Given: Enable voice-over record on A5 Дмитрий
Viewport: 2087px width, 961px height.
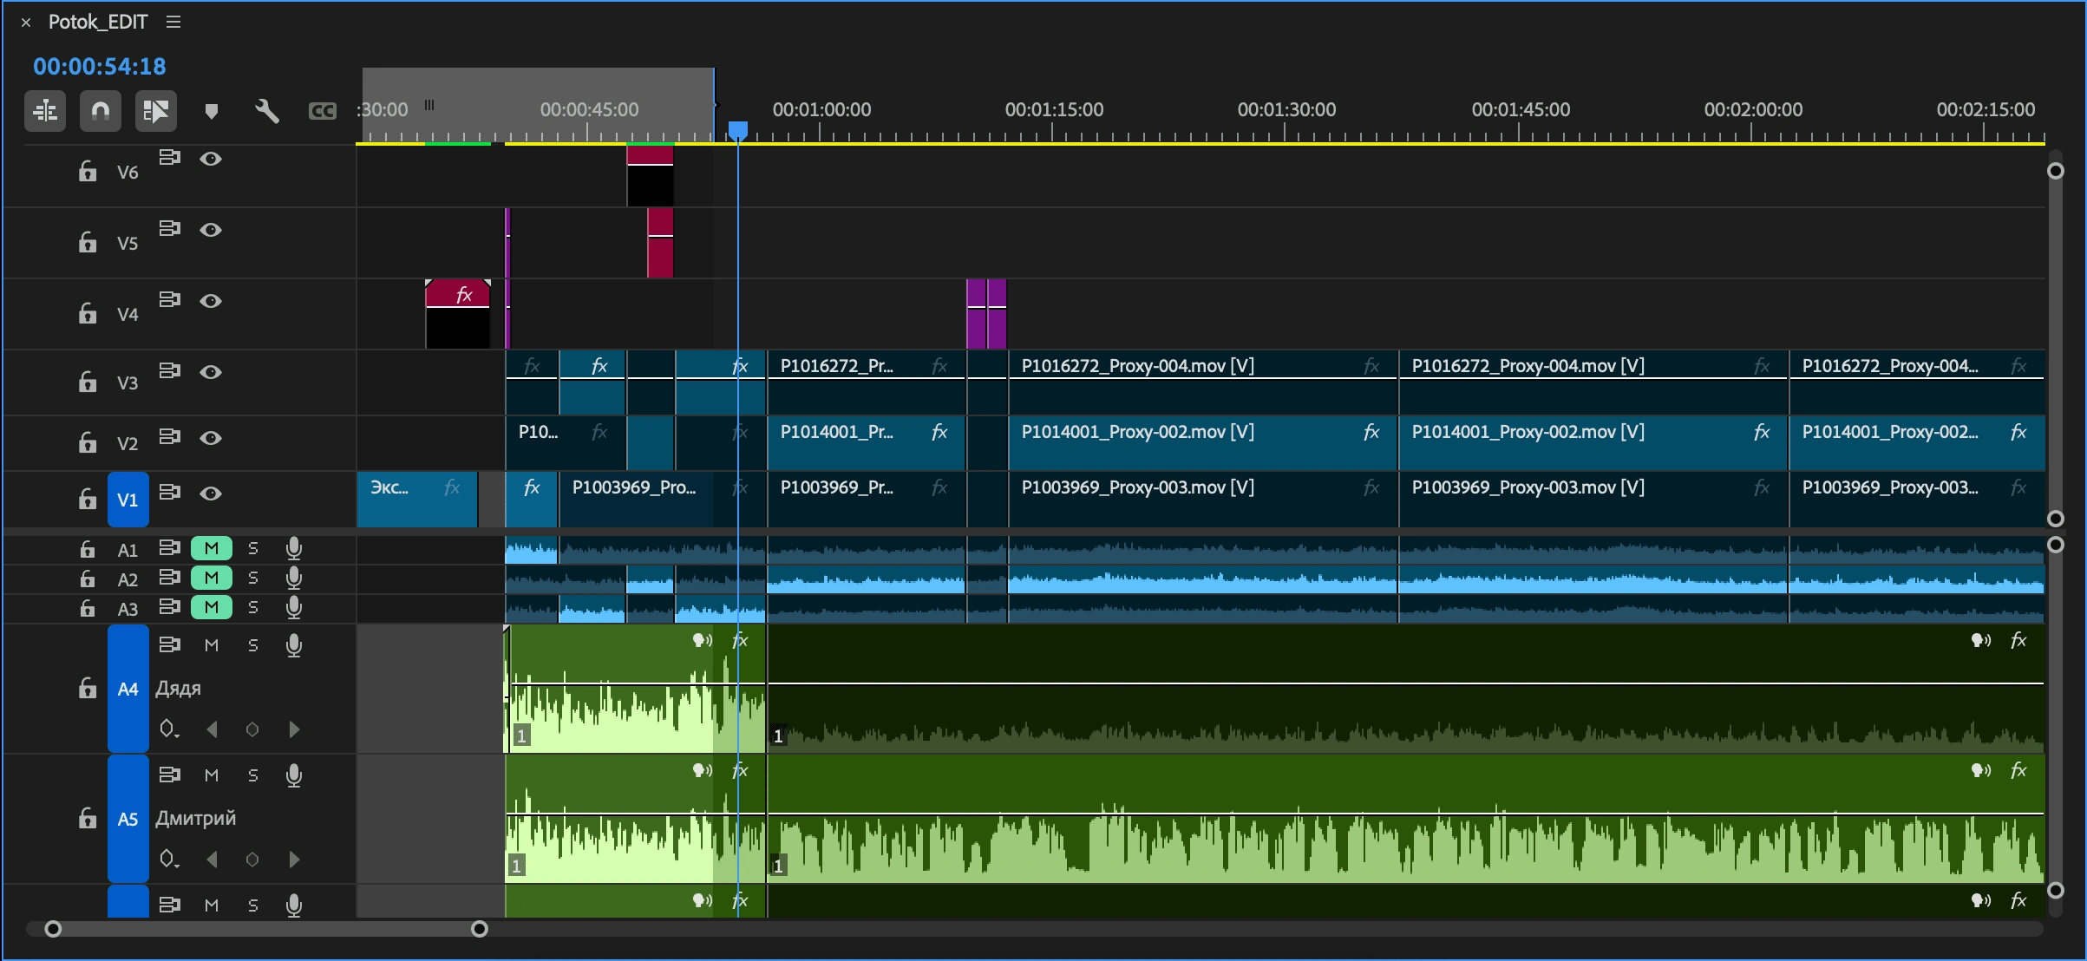Looking at the screenshot, I should click(x=294, y=775).
